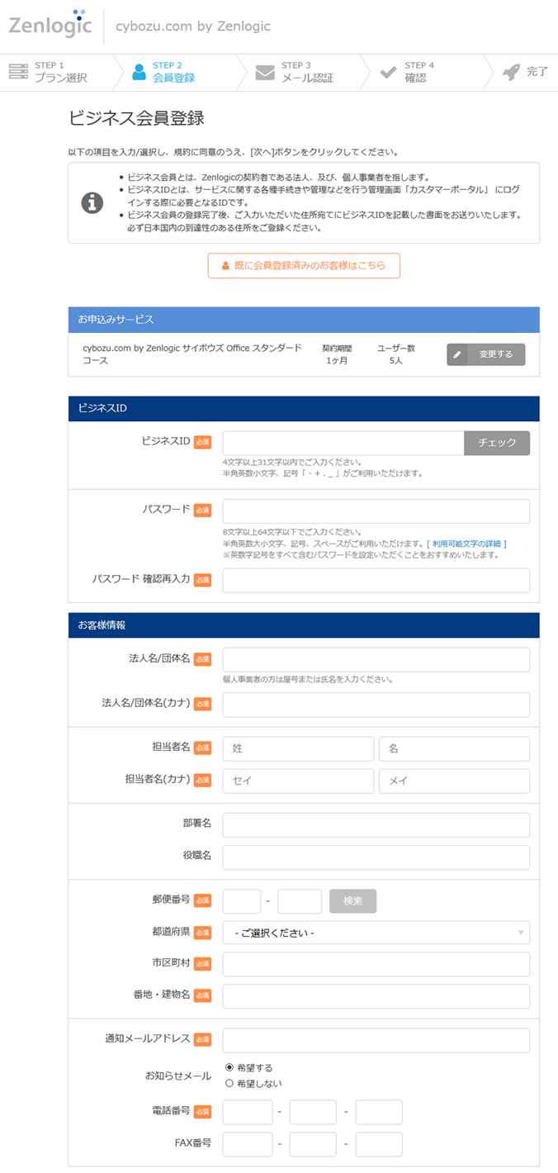Click the STEP 1 server plan icon
This screenshot has height=1173, width=558.
[18, 73]
